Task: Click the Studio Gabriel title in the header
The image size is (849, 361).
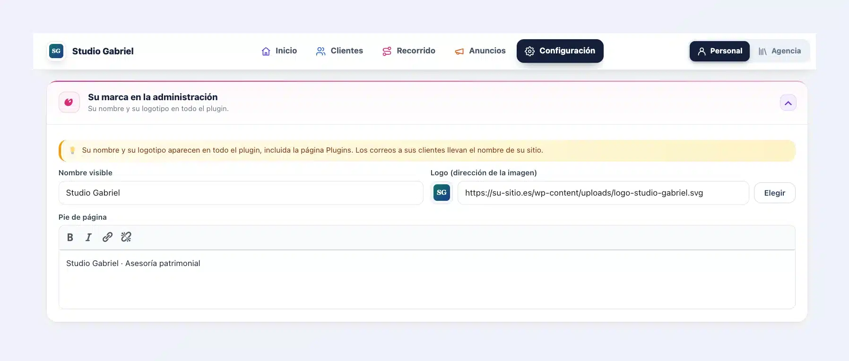Action: pos(103,51)
